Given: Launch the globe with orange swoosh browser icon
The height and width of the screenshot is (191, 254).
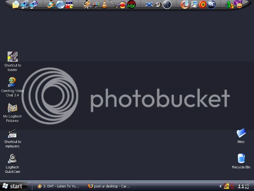Looking at the screenshot, I should tap(51, 4).
